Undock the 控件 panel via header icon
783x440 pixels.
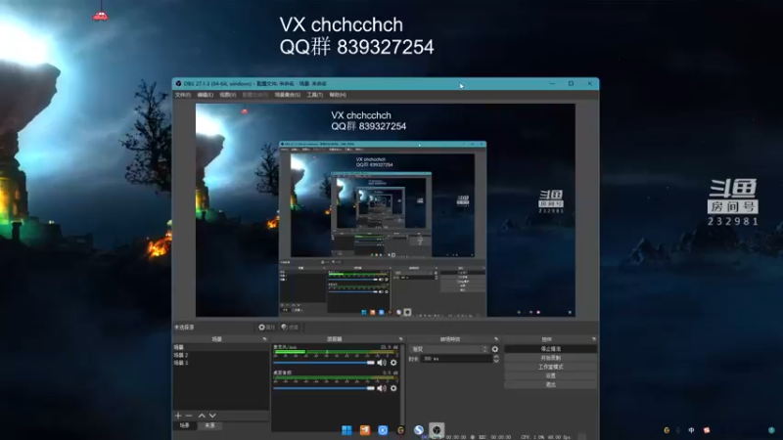pyautogui.click(x=594, y=339)
